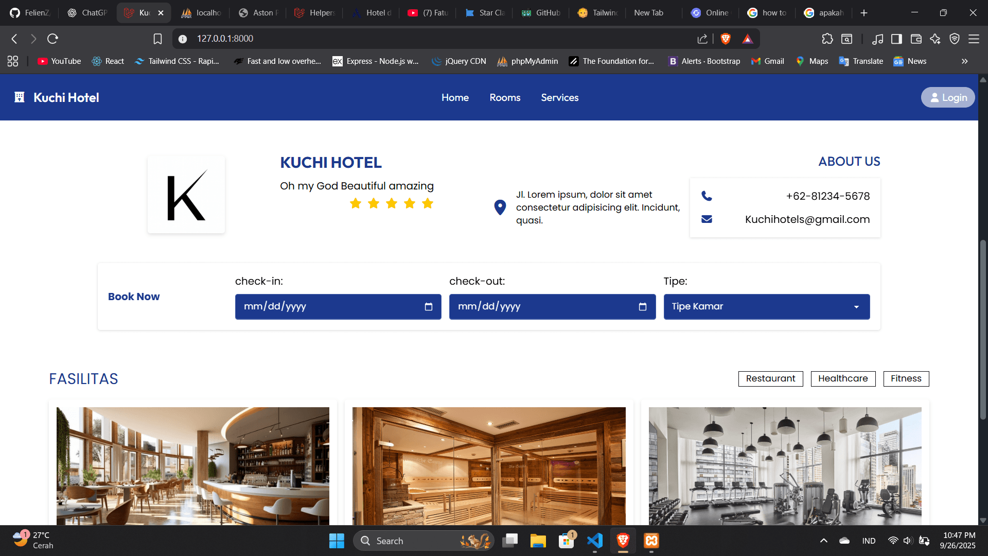Show hidden system tray icons
This screenshot has height=556, width=988.
(x=823, y=541)
